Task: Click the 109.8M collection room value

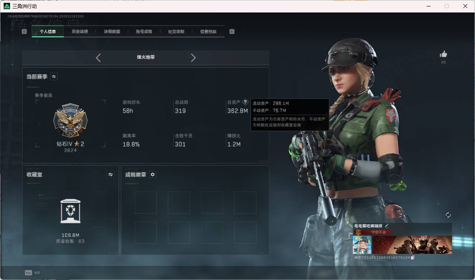Action: click(71, 235)
